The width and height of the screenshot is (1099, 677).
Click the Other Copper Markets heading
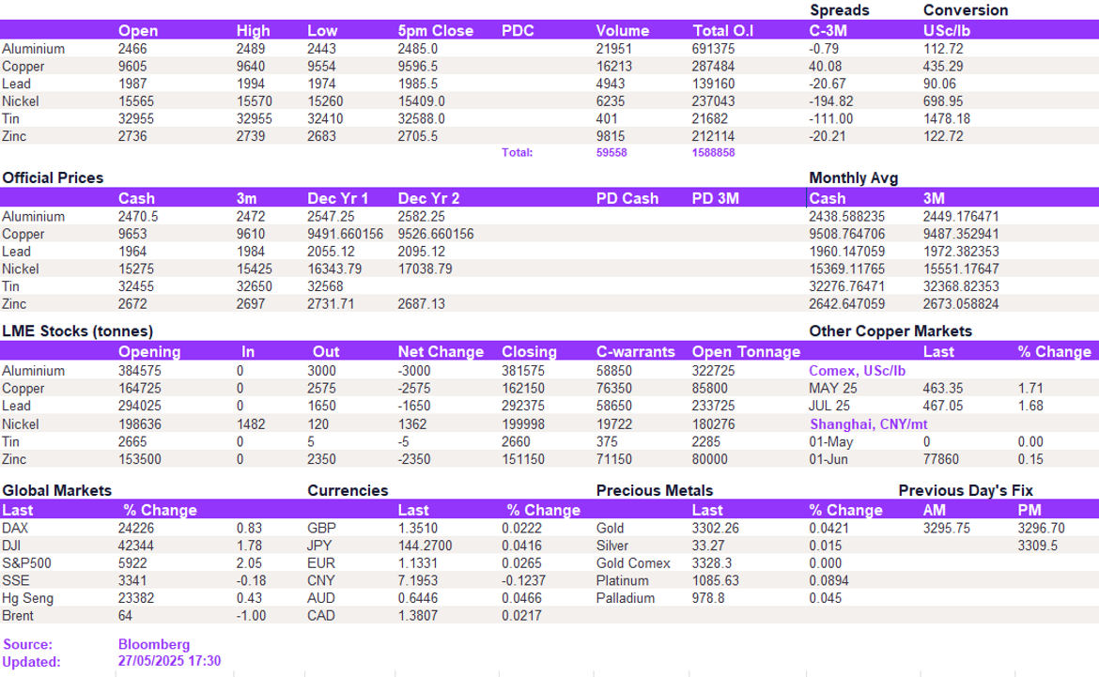click(x=890, y=331)
